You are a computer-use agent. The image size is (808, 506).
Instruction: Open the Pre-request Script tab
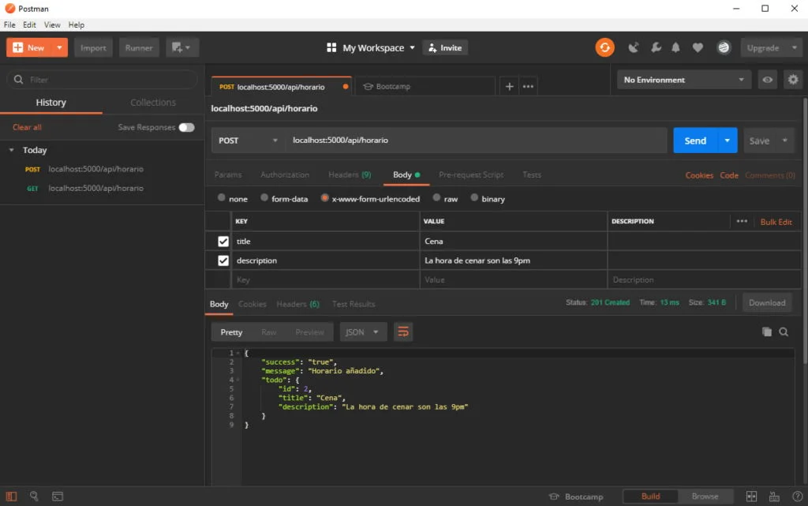click(471, 174)
